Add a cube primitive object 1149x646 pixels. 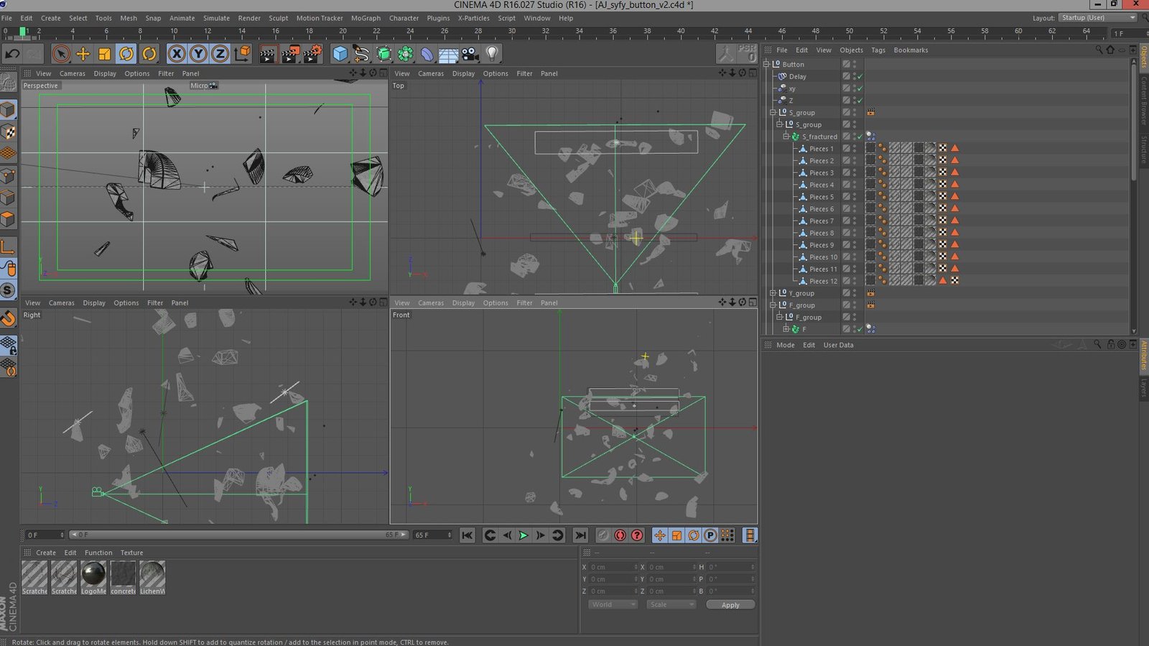point(340,54)
